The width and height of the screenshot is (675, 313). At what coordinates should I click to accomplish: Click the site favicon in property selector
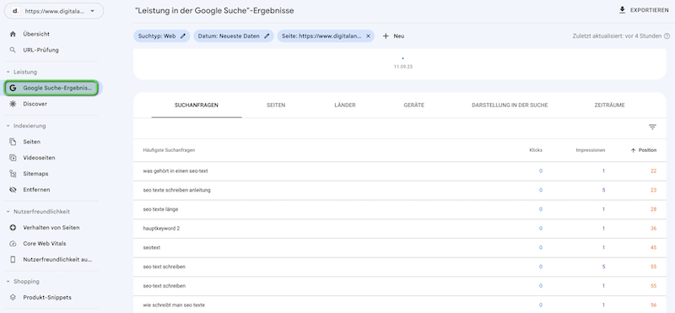pyautogui.click(x=15, y=12)
